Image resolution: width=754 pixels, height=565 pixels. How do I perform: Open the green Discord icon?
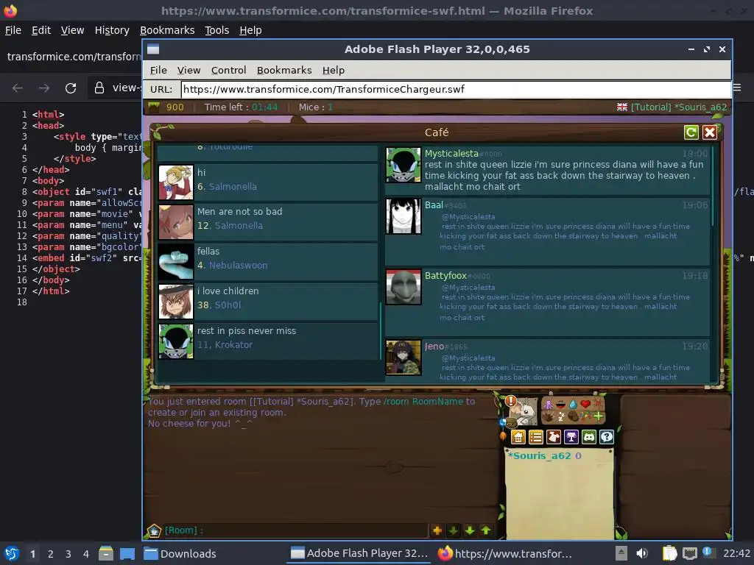click(589, 437)
